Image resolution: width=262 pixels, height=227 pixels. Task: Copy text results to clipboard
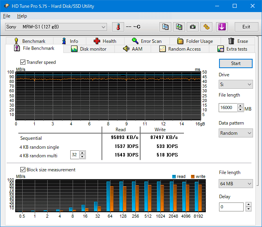166,27
